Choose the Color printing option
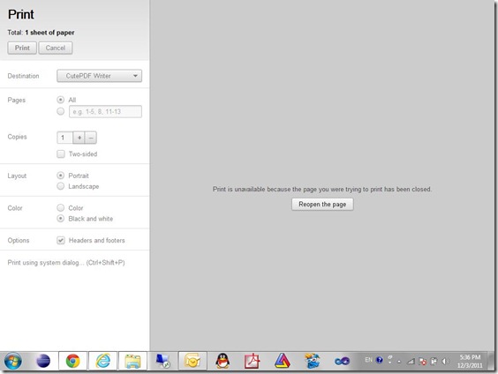The image size is (498, 374). (60, 208)
